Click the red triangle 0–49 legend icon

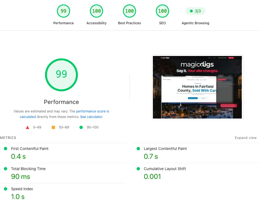(27, 127)
